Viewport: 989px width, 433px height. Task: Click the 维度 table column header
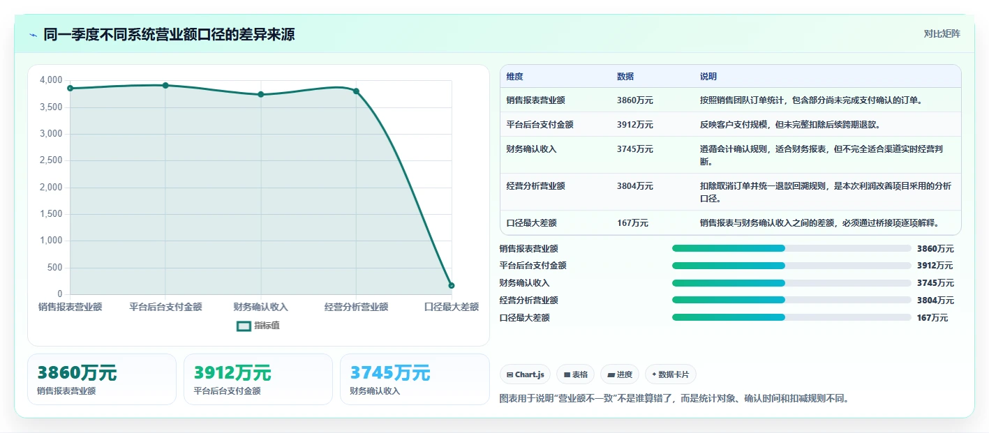tap(515, 77)
